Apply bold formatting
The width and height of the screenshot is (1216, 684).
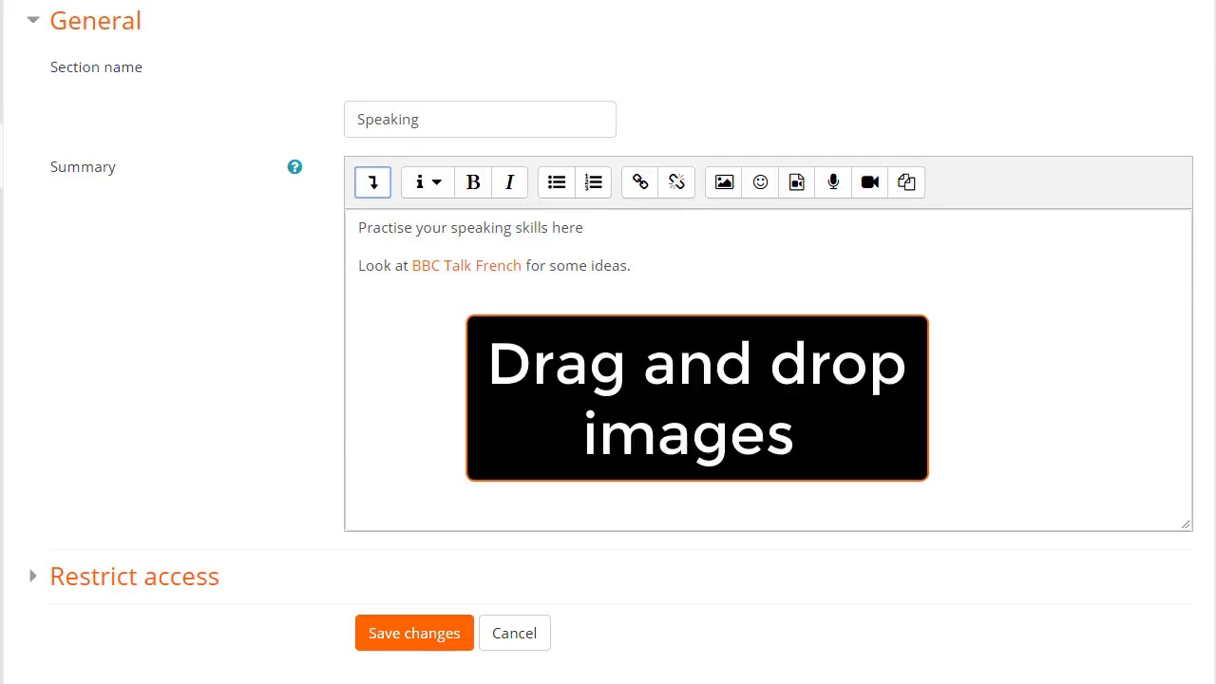473,182
